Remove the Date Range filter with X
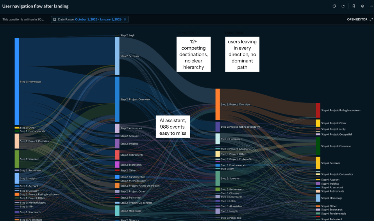 125,19
